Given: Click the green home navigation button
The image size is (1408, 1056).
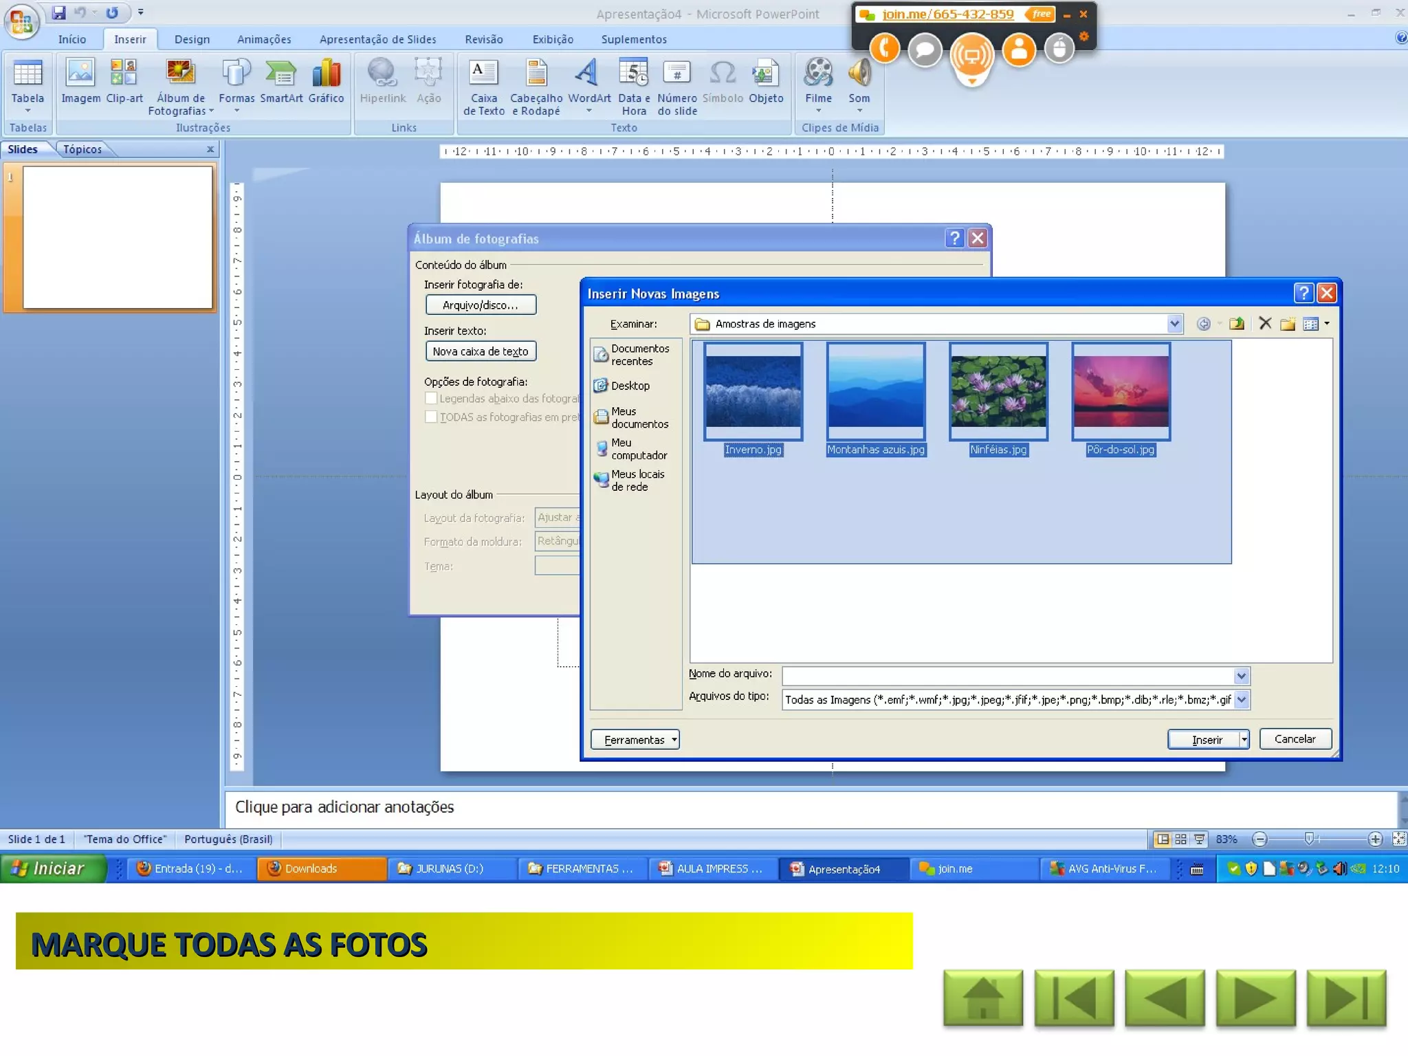Looking at the screenshot, I should click(x=982, y=998).
